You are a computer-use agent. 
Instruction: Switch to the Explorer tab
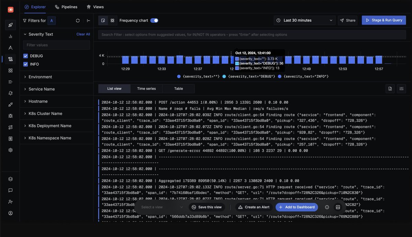(35, 7)
